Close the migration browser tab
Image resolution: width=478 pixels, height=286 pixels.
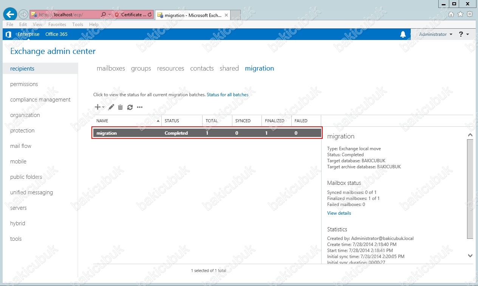[x=226, y=15]
